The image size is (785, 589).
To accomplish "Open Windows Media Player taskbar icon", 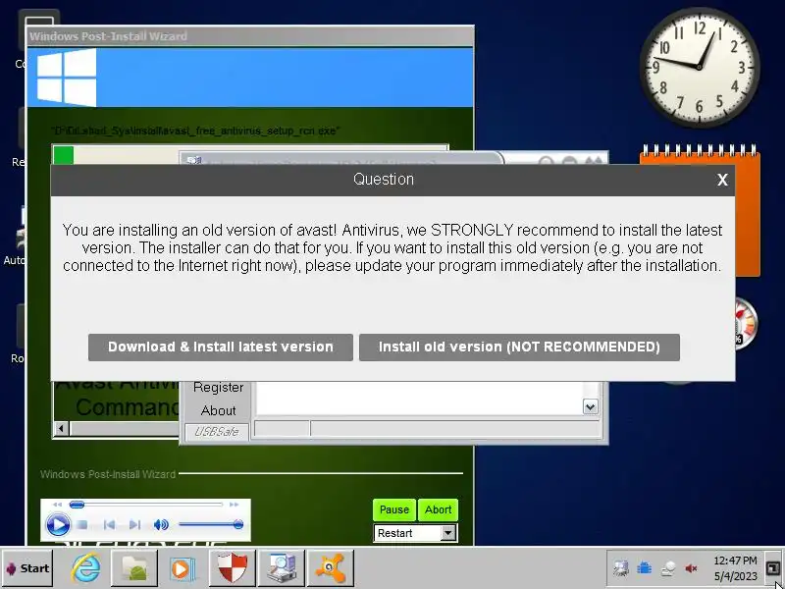I will (x=183, y=568).
